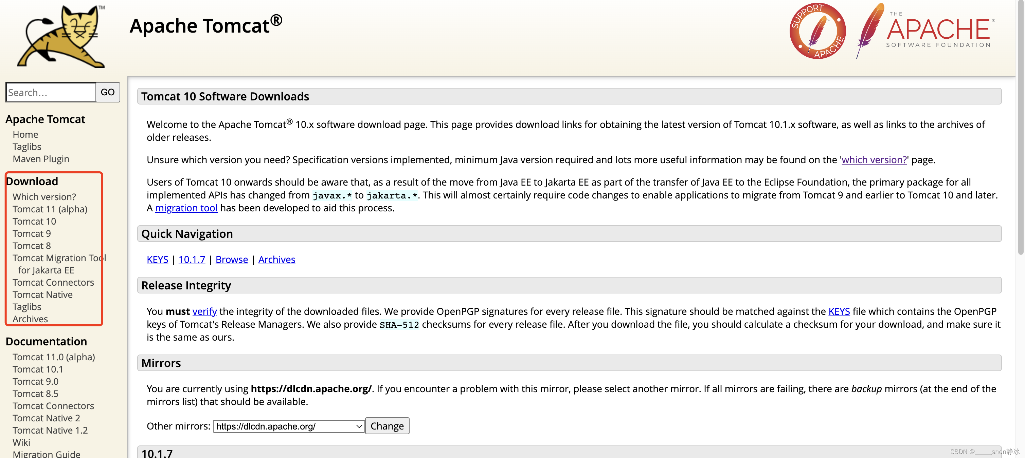This screenshot has height=458, width=1025.
Task: Click the GO search button
Action: click(x=108, y=92)
